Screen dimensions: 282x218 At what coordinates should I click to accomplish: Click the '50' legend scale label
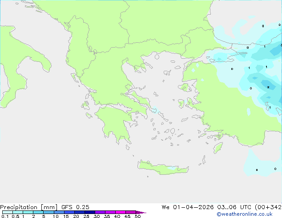(x=137, y=216)
